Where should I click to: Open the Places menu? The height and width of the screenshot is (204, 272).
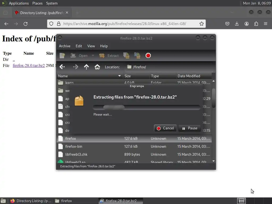37,3
